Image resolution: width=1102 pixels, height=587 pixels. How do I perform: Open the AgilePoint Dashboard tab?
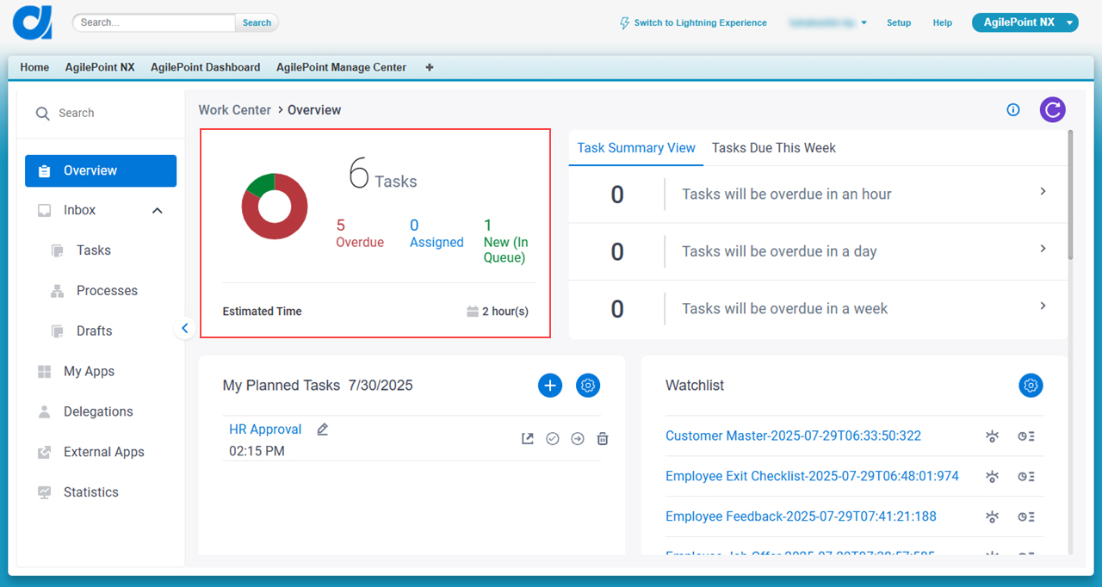click(x=205, y=67)
